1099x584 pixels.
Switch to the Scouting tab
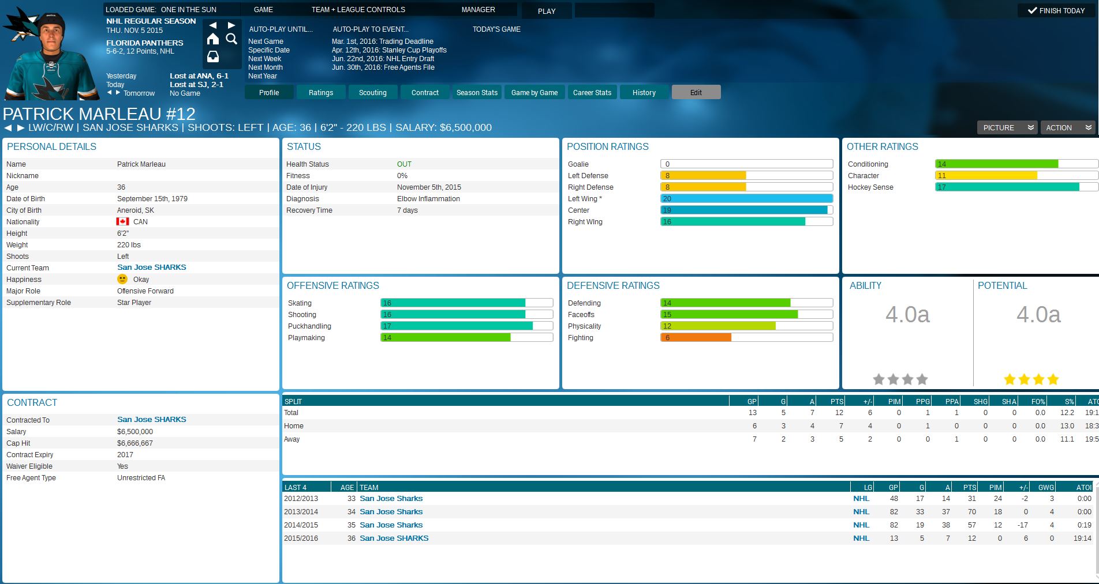pos(373,93)
